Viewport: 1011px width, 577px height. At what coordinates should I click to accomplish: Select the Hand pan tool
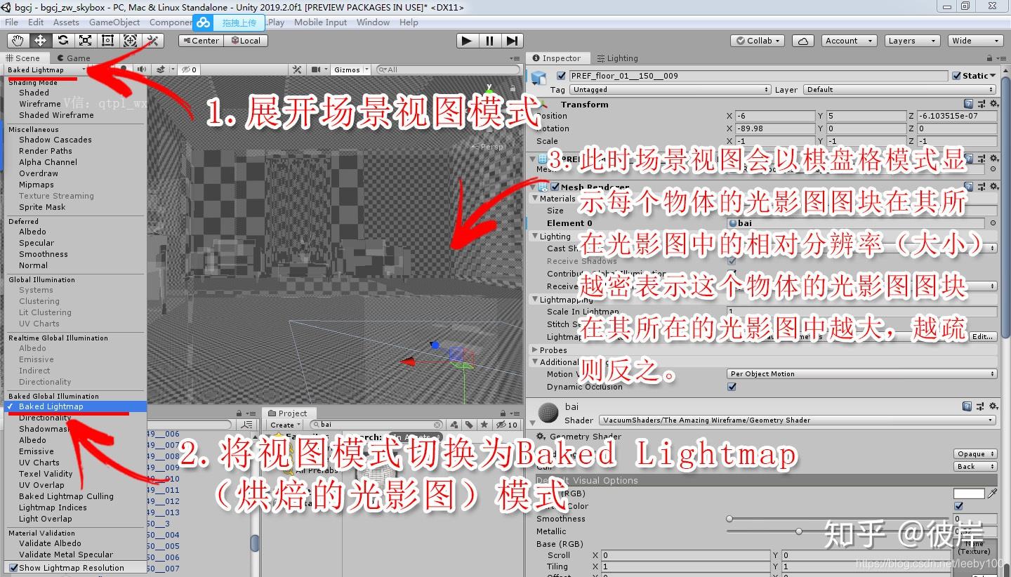(18, 40)
